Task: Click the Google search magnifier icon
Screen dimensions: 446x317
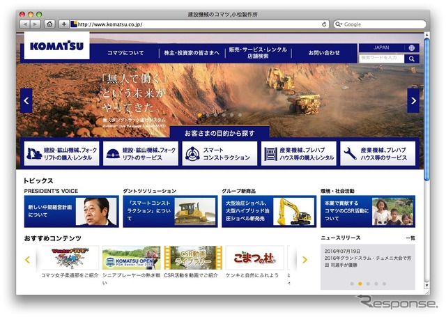Action: tap(338, 24)
